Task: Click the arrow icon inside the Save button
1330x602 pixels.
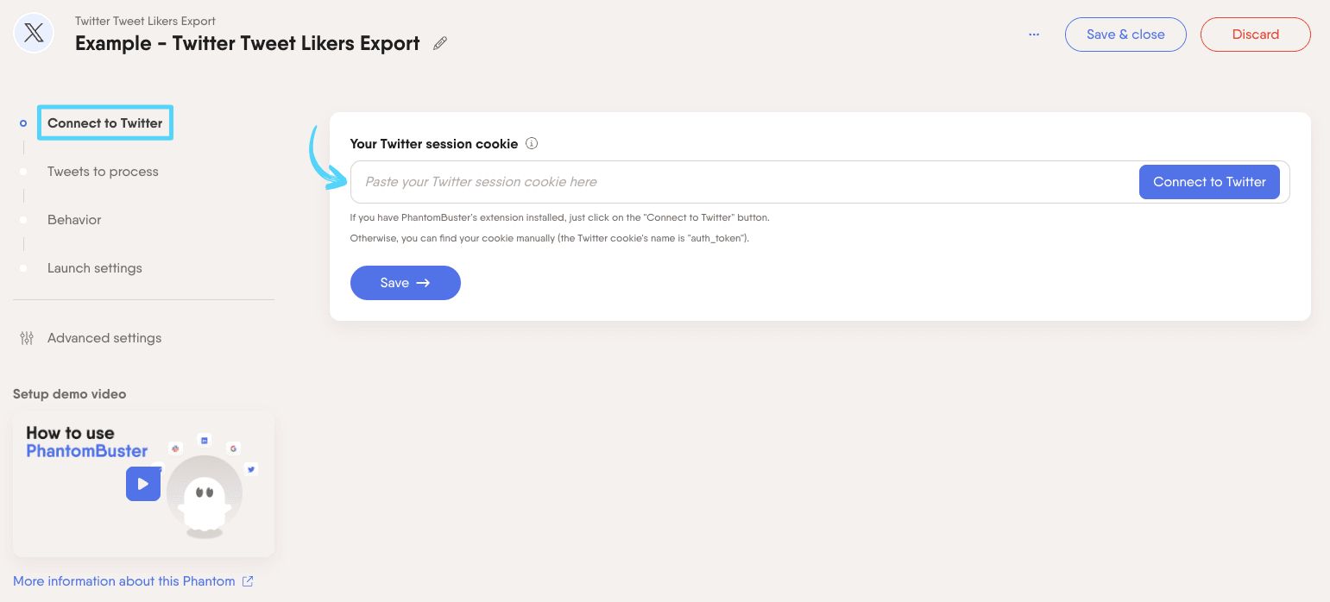Action: (x=423, y=283)
